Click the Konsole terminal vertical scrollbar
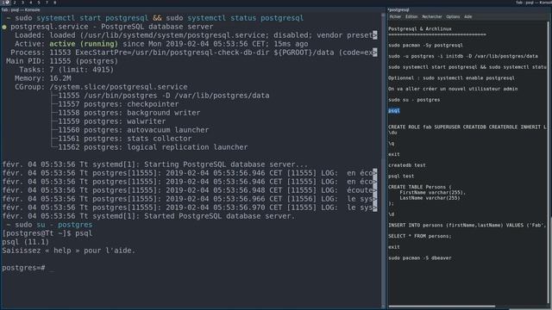Image resolution: width=552 pixels, height=310 pixels. click(383, 160)
